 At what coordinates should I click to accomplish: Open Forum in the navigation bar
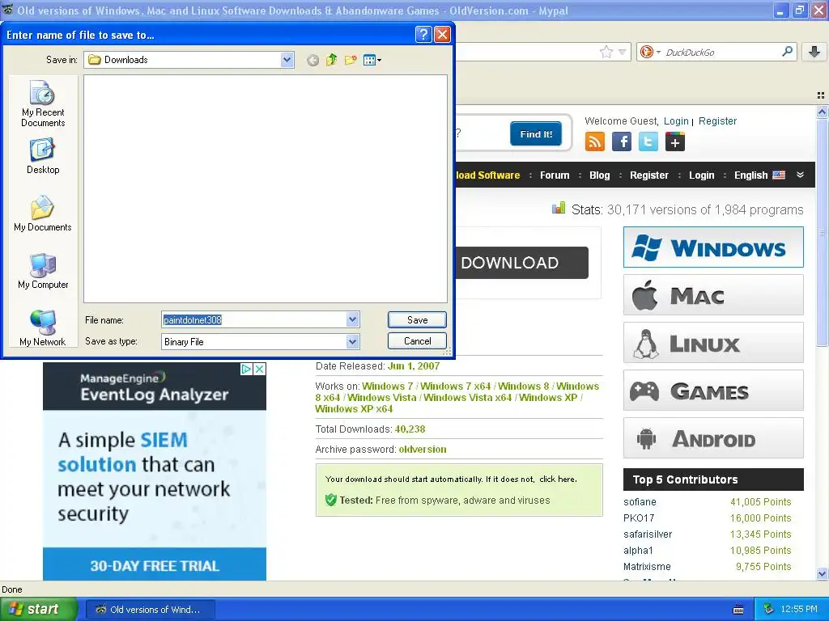pos(555,175)
